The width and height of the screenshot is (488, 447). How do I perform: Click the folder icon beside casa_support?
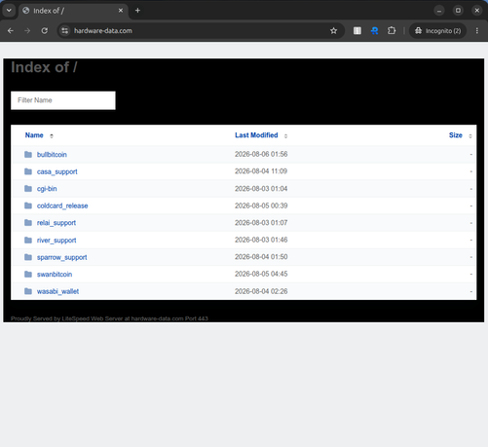click(28, 171)
